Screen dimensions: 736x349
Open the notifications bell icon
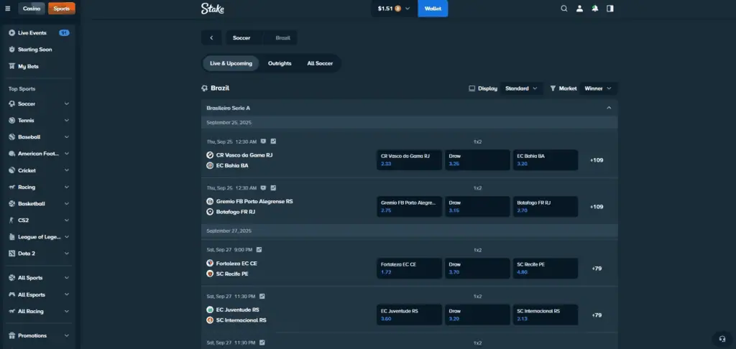pyautogui.click(x=594, y=9)
